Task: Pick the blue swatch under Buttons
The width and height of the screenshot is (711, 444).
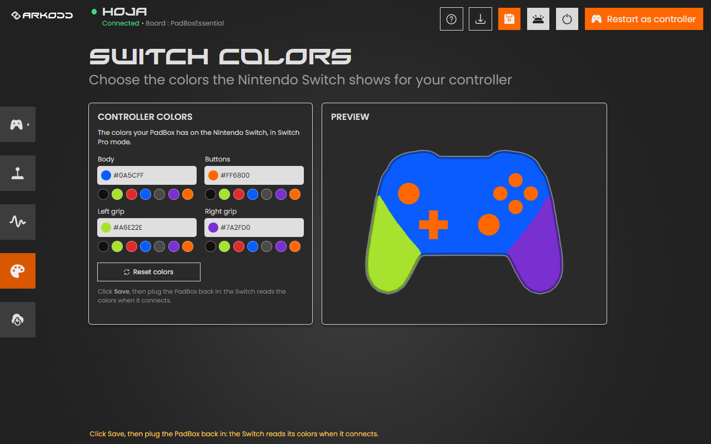Action: pos(253,194)
